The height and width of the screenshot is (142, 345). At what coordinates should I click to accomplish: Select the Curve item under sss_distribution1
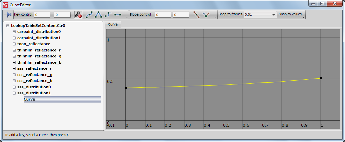coord(29,99)
